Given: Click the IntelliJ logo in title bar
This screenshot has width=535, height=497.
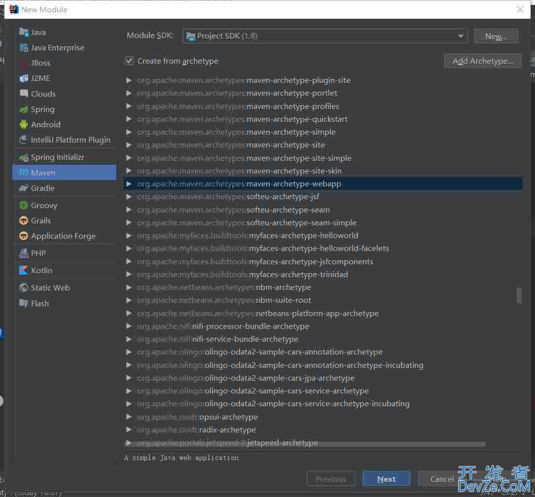Looking at the screenshot, I should pos(14,9).
